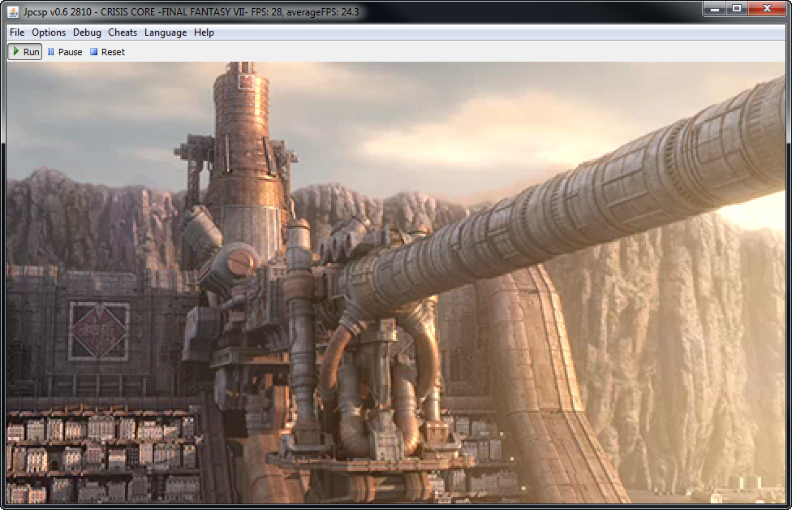Click the blue Reset square icon

pyautogui.click(x=93, y=52)
